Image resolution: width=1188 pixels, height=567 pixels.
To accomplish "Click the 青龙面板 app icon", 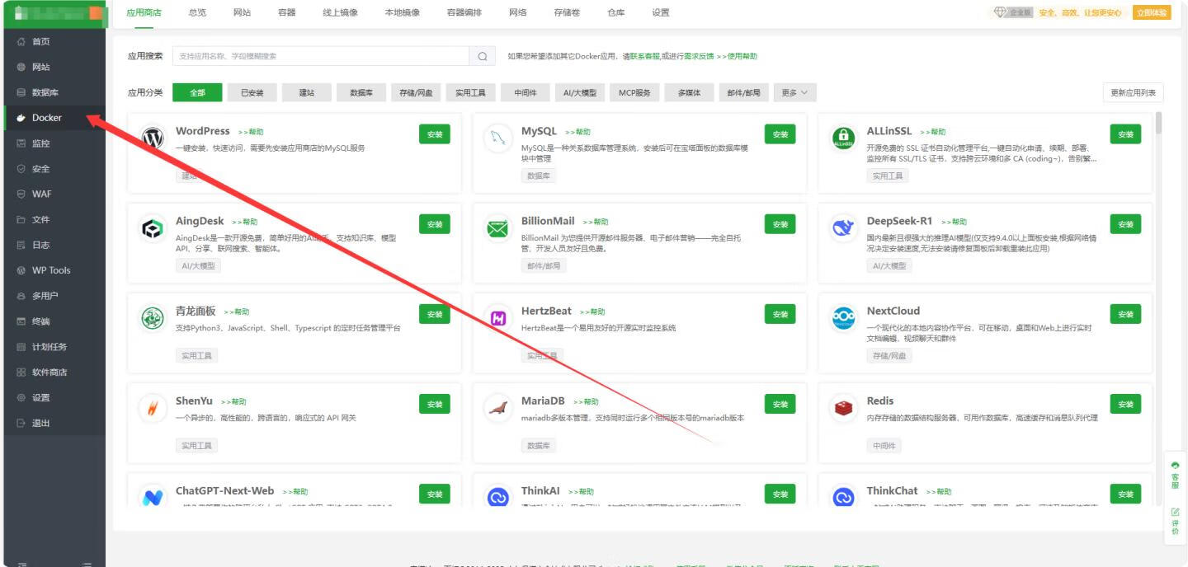I will 153,318.
